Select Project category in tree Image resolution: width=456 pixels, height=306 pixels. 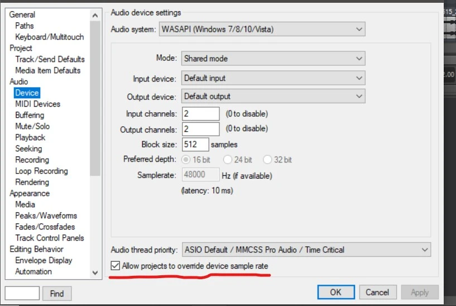tap(21, 48)
